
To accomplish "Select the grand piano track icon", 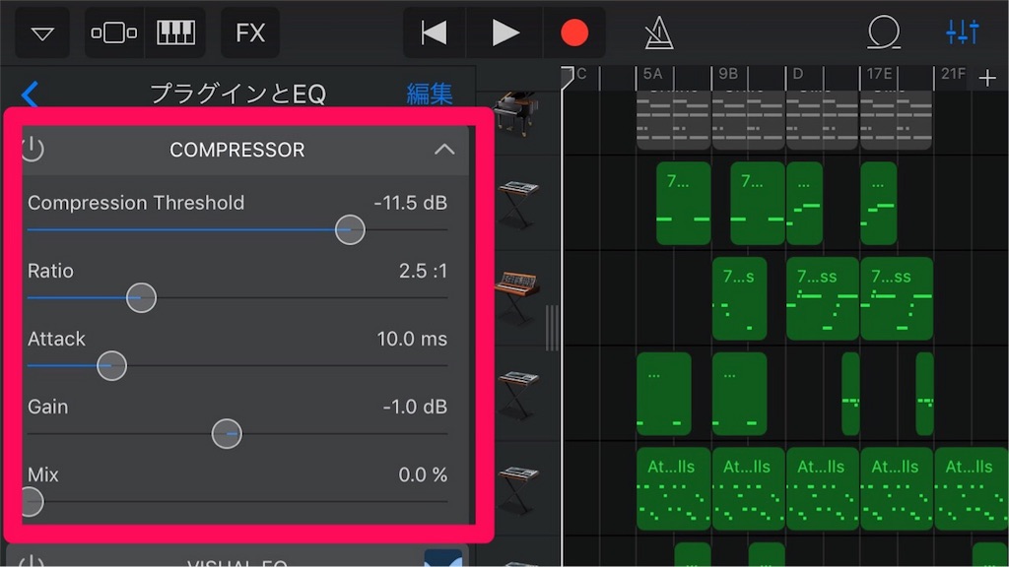I will 516,114.
